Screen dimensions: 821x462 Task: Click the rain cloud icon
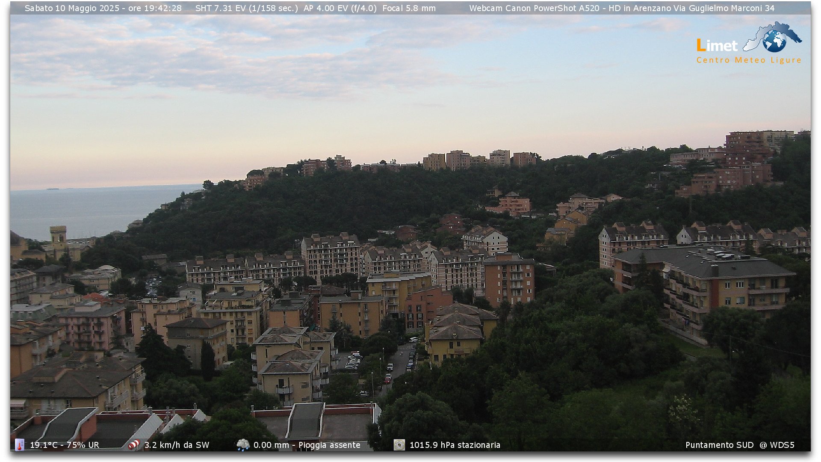(x=243, y=445)
